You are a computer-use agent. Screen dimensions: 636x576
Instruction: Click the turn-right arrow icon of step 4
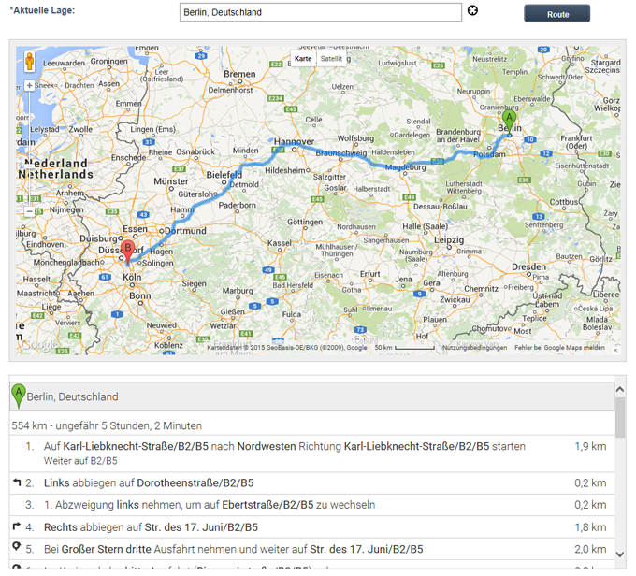click(17, 526)
